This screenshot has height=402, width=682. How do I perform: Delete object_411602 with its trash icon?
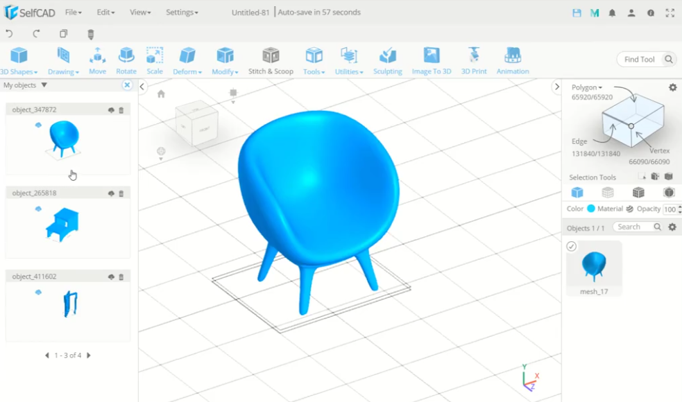click(x=121, y=277)
